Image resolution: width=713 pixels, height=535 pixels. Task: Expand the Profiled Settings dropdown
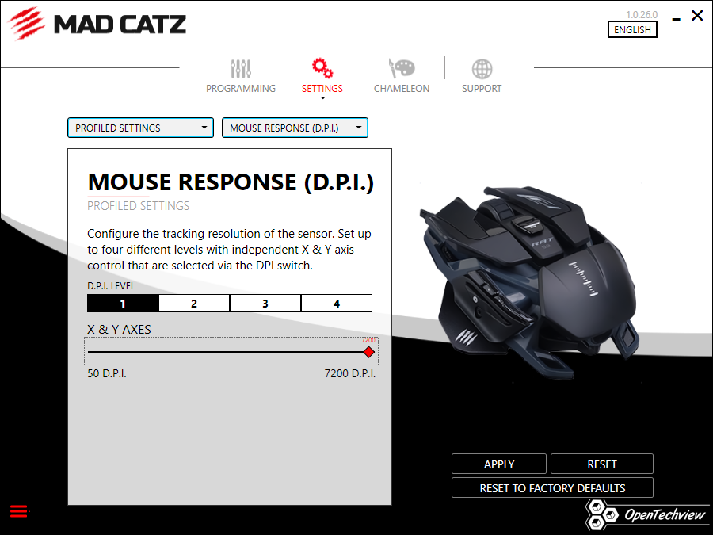pyautogui.click(x=140, y=128)
